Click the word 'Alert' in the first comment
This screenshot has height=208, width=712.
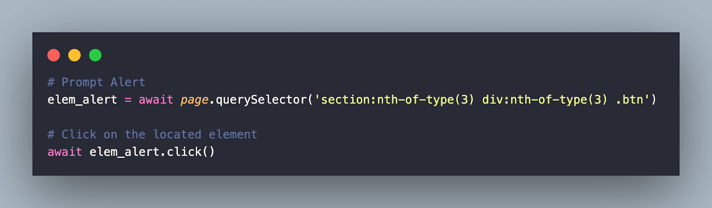coord(128,82)
